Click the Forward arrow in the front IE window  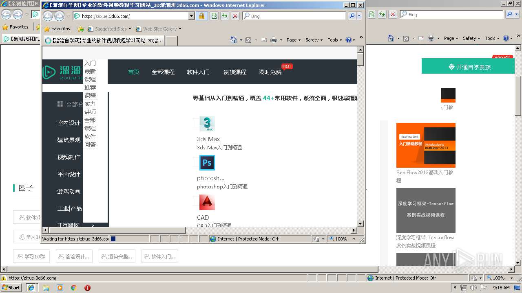(x=60, y=16)
